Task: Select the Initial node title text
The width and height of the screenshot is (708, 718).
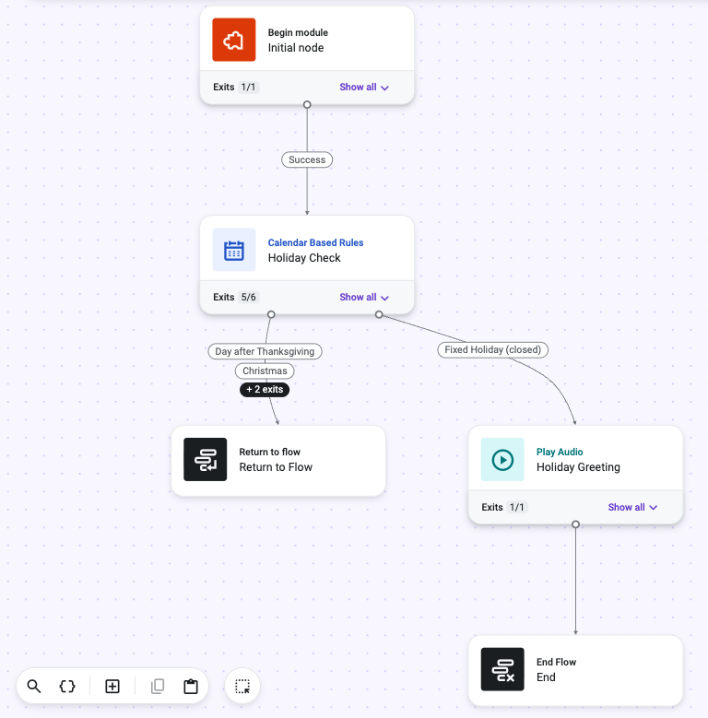Action: point(296,48)
